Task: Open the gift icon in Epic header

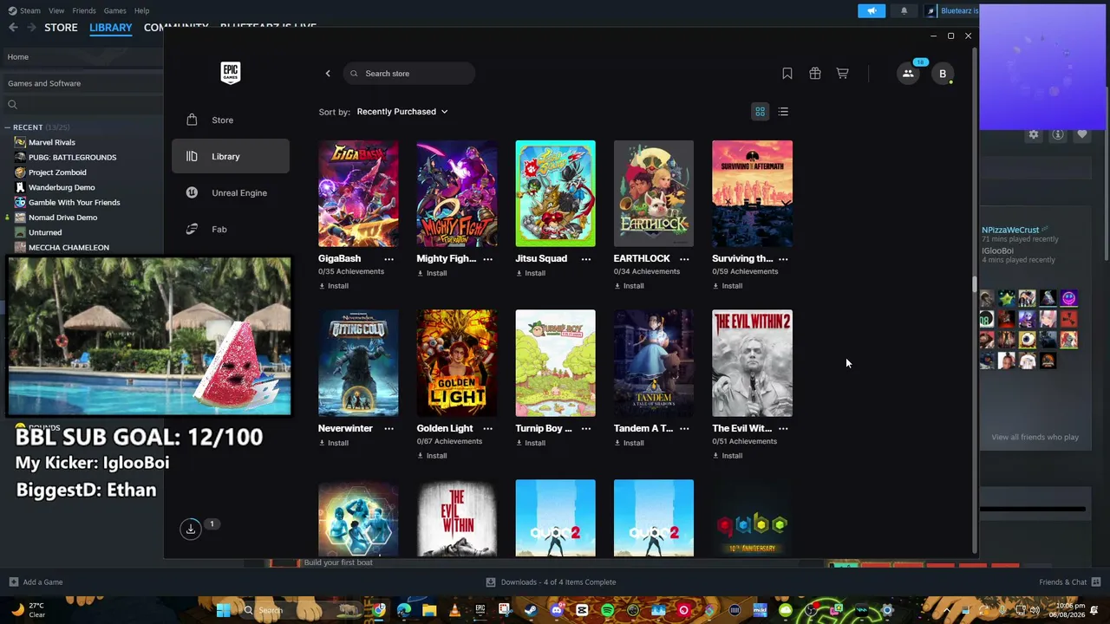Action: 815,74
